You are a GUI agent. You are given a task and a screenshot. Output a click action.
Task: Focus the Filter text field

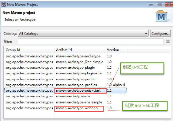pyautogui.click(x=91, y=42)
